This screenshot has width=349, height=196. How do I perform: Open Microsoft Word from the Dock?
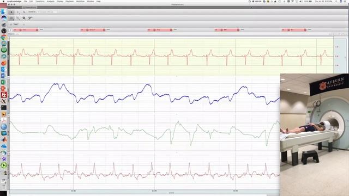[x=4, y=76]
